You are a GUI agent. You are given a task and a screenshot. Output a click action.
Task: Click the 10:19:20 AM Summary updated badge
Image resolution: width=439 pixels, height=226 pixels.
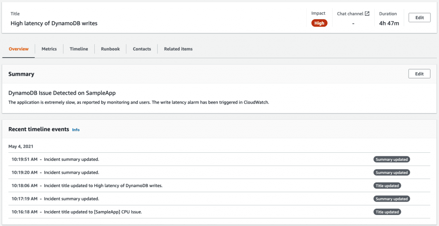point(392,172)
